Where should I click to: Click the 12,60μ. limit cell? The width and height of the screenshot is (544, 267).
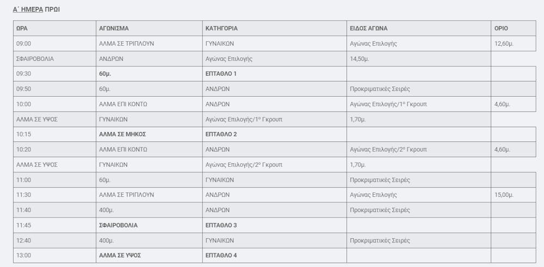(x=503, y=44)
